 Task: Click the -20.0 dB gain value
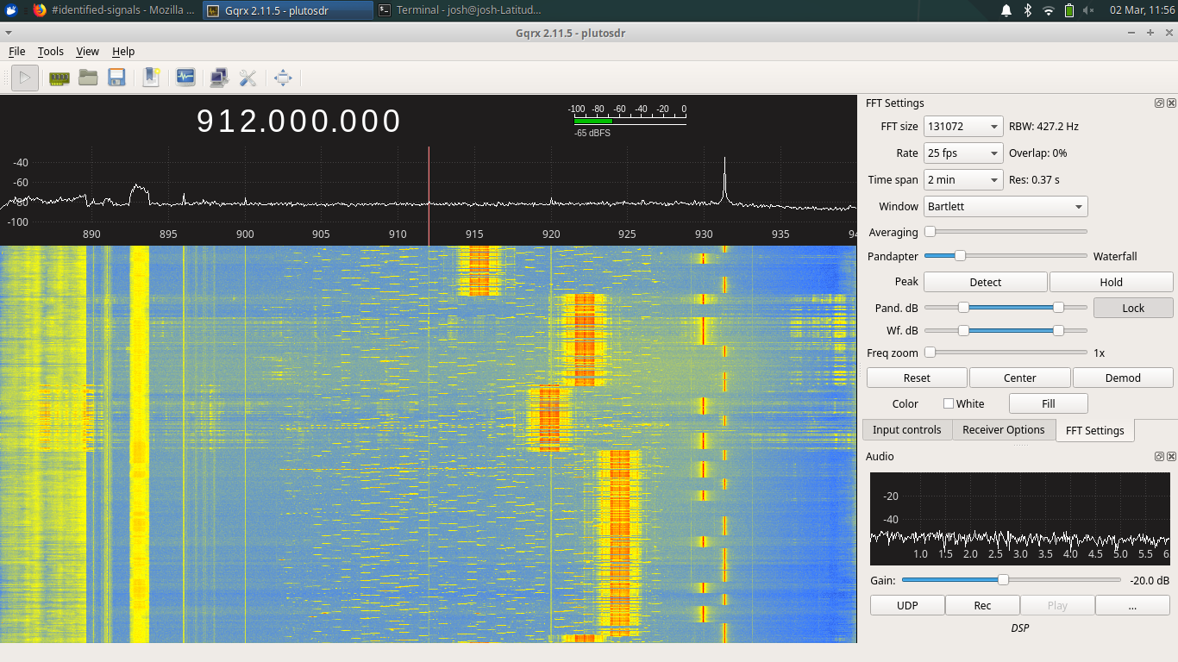pyautogui.click(x=1150, y=580)
